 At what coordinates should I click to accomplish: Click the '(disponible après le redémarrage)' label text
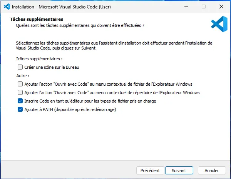[85, 109]
